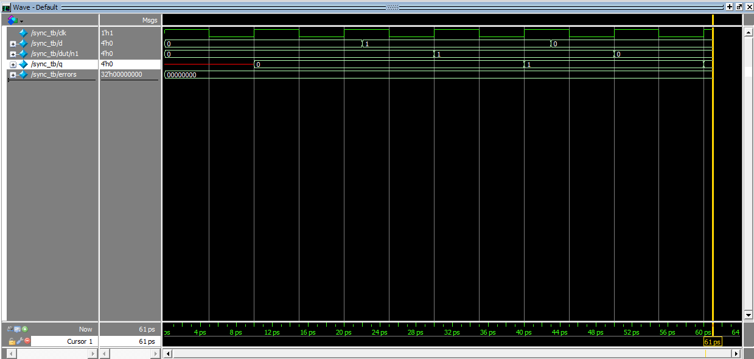The width and height of the screenshot is (754, 359).
Task: Click the waveform horizontal scrollbar right arrow
Action: coord(736,354)
